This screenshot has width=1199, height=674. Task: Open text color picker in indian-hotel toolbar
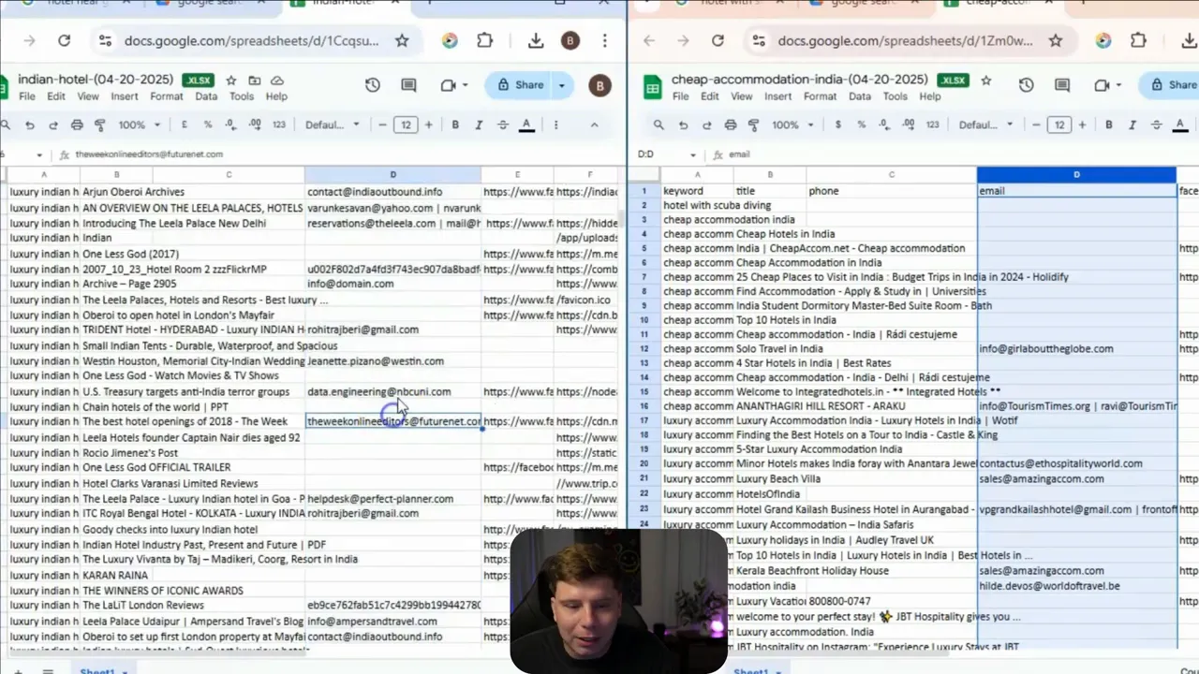pyautogui.click(x=526, y=125)
